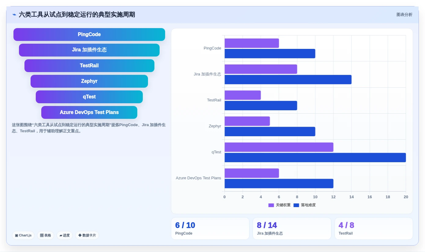Click the TestRail axis label in chart
Screen dimensions: 425x252
[214, 100]
